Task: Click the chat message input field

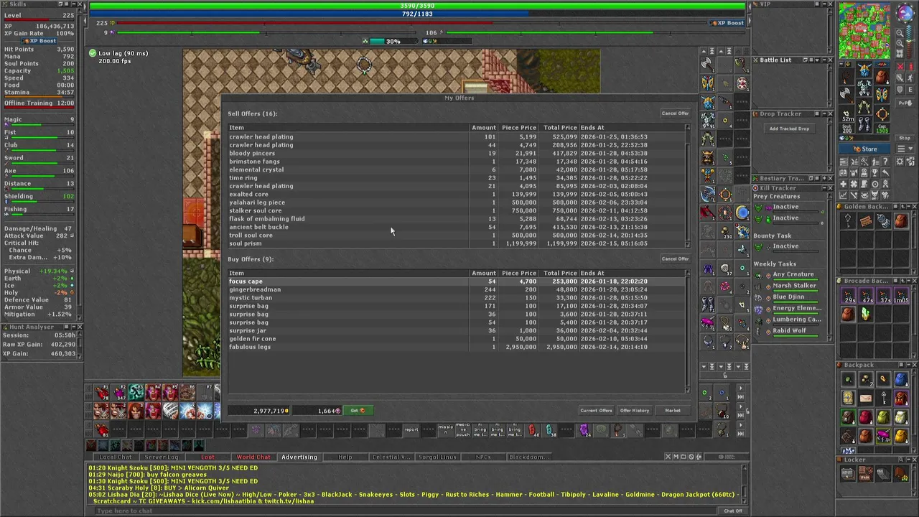Action: [x=406, y=511]
